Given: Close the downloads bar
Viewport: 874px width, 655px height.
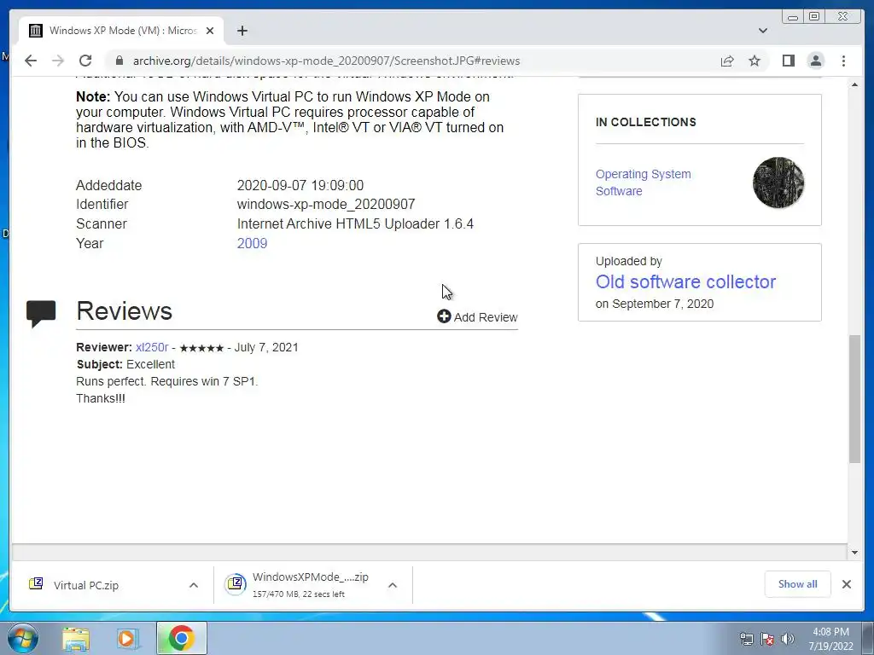Looking at the screenshot, I should click(x=846, y=584).
